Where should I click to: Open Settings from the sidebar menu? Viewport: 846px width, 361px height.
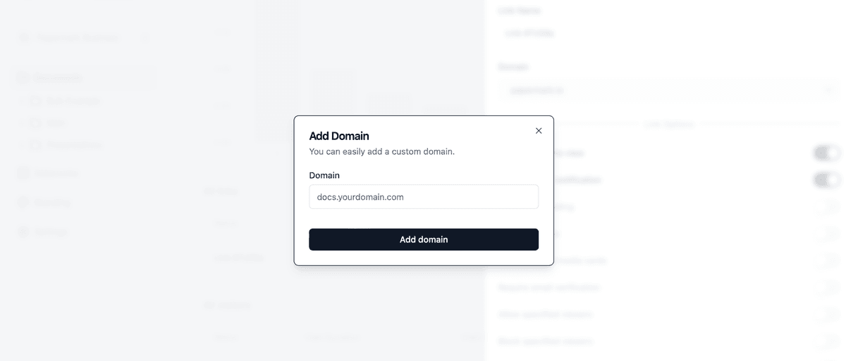point(51,232)
